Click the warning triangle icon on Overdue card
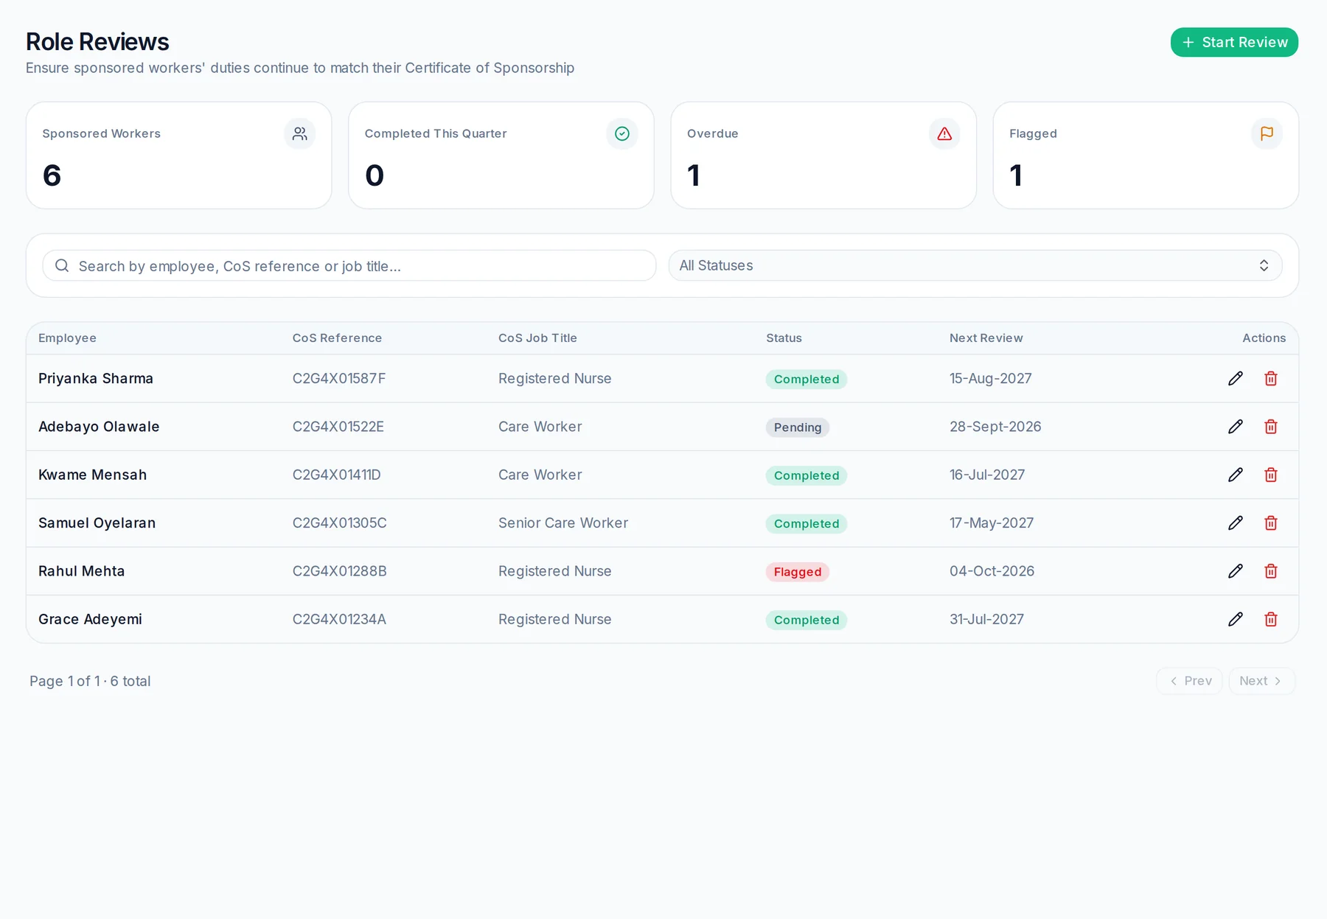 click(944, 133)
